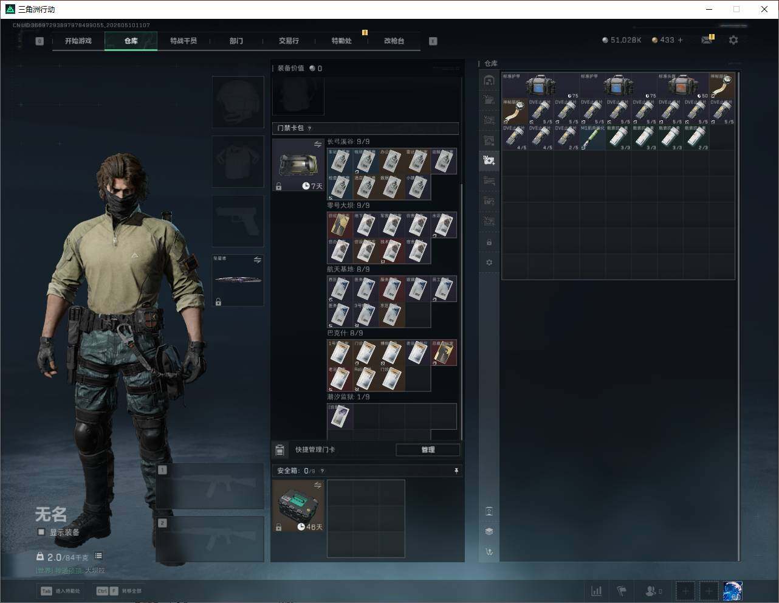Screen dimensions: 779x603
Task: Click the help icon beside 门禁卡包
Action: 310,128
